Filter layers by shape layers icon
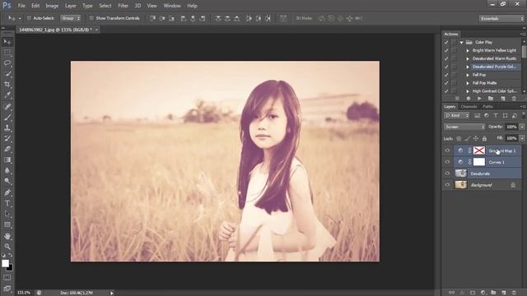The width and height of the screenshot is (527, 296). pos(505,115)
